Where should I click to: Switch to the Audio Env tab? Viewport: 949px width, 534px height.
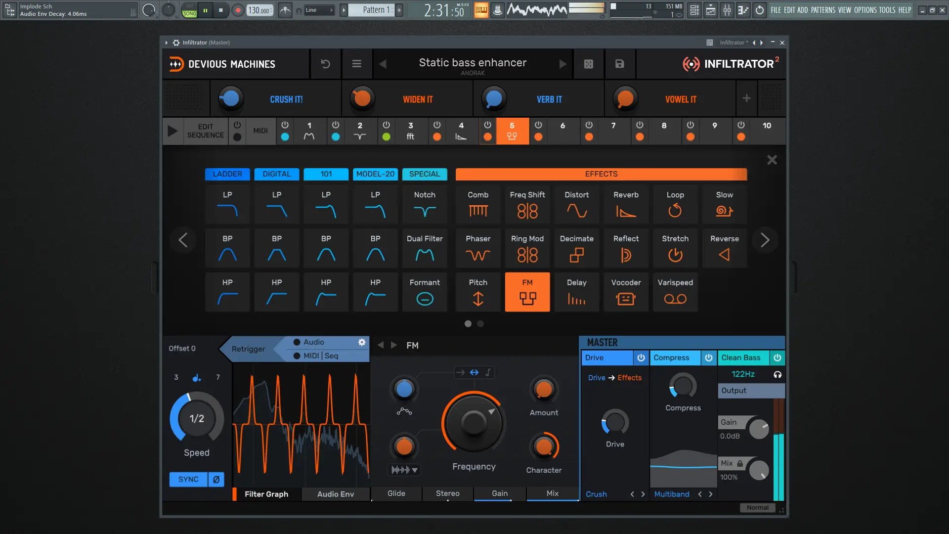[x=335, y=494]
